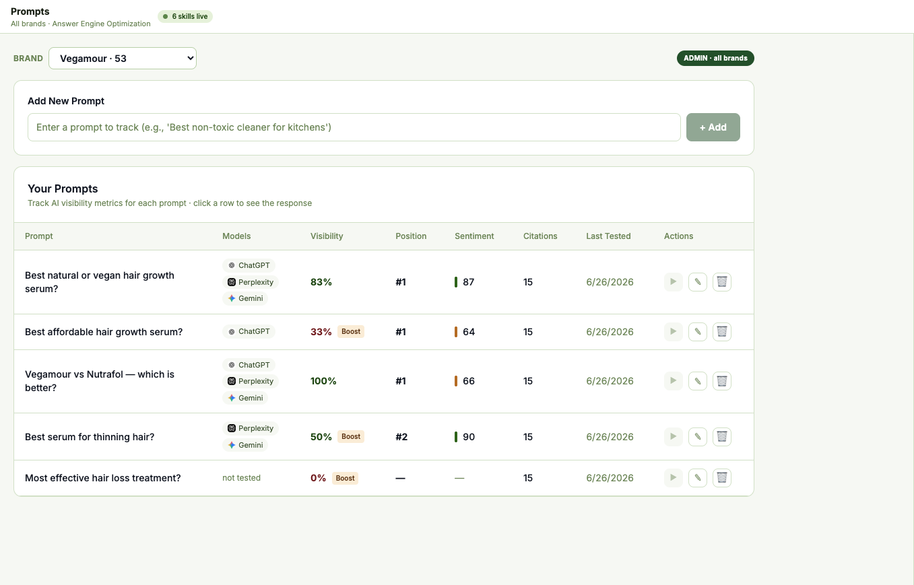Click Boost badge next to 33% visibility
This screenshot has width=914, height=585.
point(351,331)
